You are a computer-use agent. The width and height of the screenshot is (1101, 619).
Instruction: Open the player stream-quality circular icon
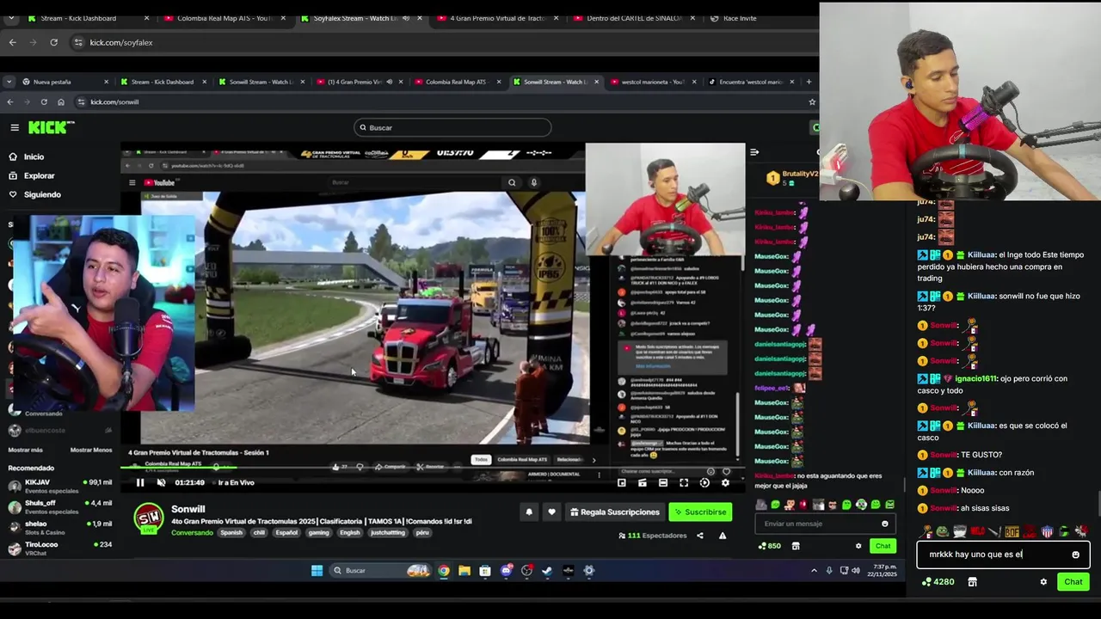tap(704, 482)
